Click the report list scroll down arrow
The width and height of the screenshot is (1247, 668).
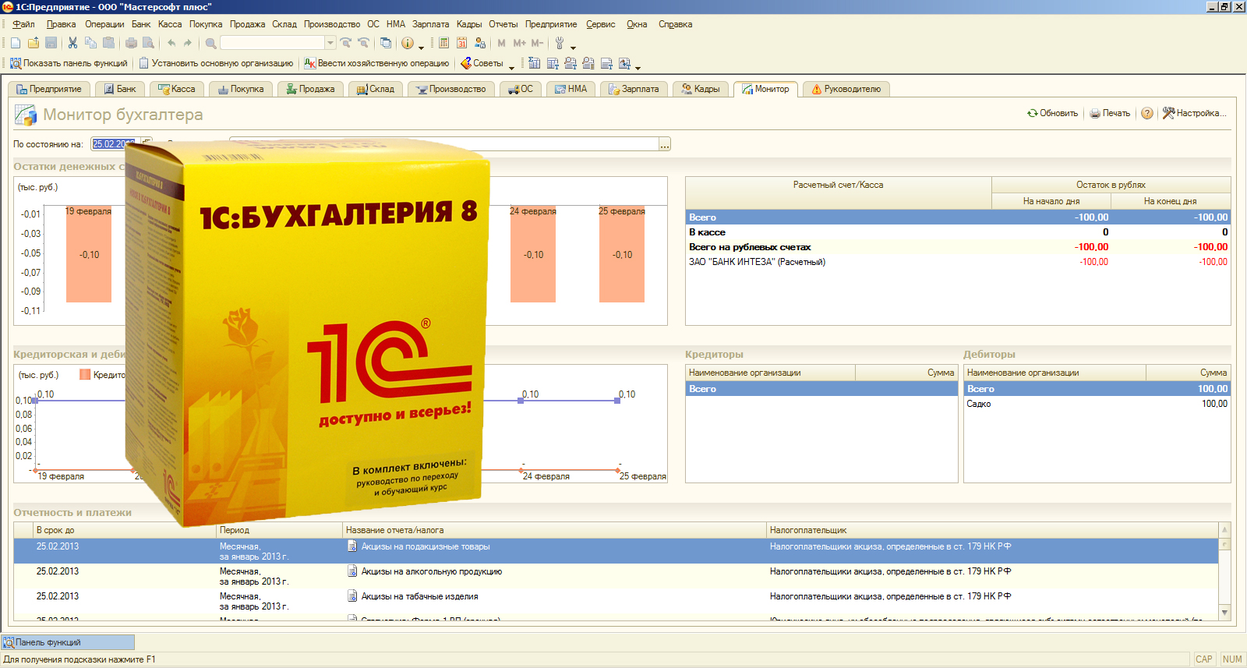coord(1224,613)
